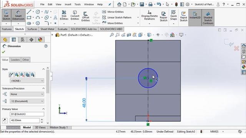Select the Circle sketch tool
The width and height of the screenshot is (246, 138).
tap(38, 12)
